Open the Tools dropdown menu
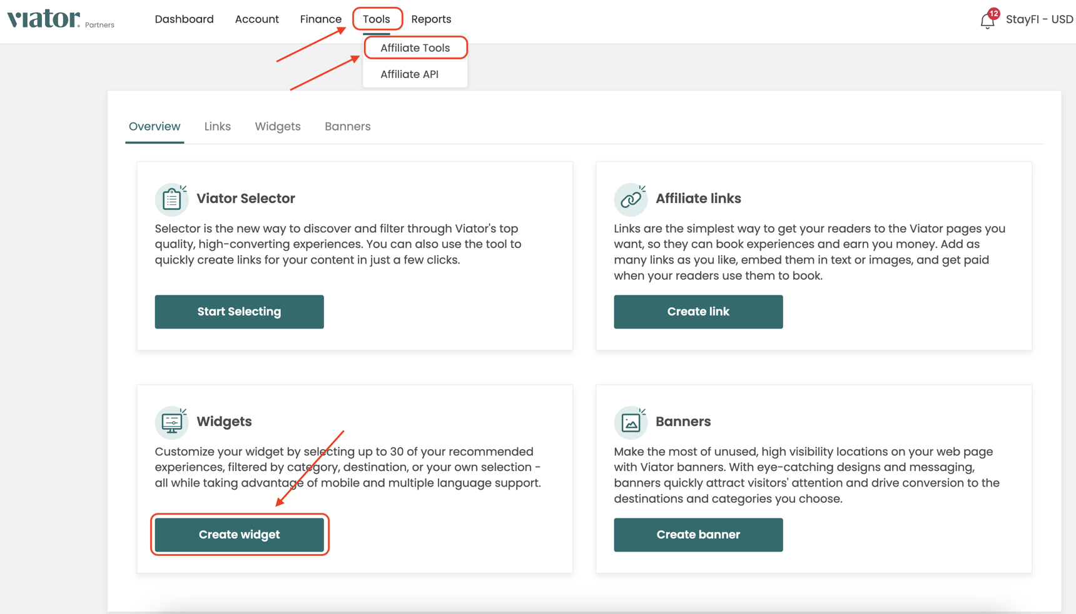The height and width of the screenshot is (614, 1076). coord(377,19)
